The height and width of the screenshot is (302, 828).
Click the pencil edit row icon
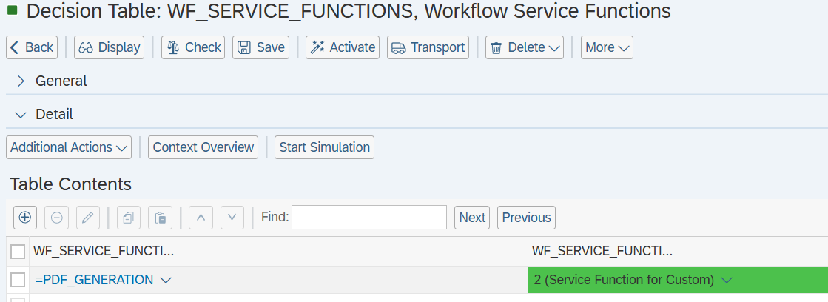[x=87, y=218]
